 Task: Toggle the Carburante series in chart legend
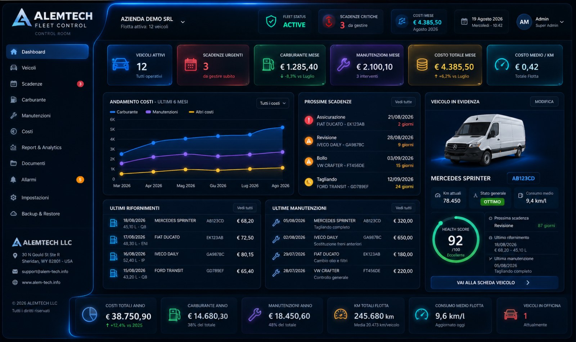pos(124,112)
